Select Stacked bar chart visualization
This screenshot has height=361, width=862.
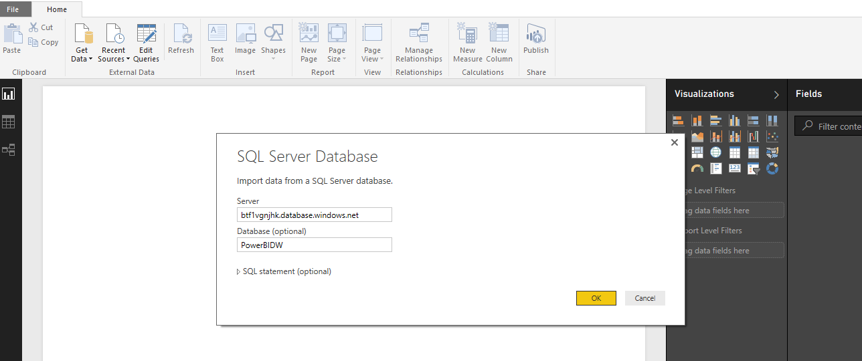678,120
